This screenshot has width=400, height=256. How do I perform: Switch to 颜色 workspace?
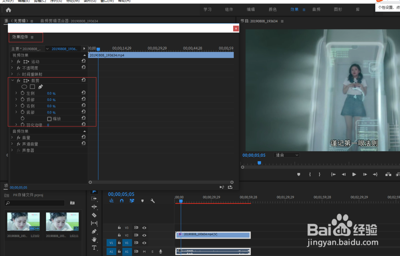pos(272,10)
